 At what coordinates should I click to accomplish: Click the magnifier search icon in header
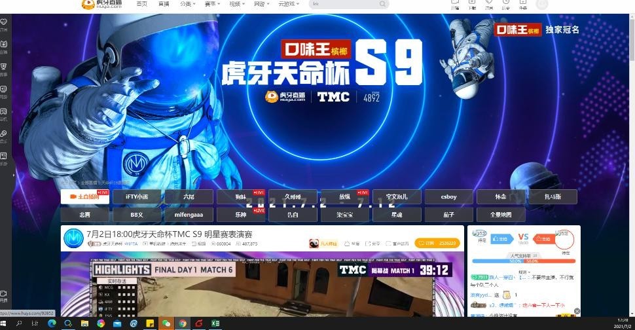[382, 4]
